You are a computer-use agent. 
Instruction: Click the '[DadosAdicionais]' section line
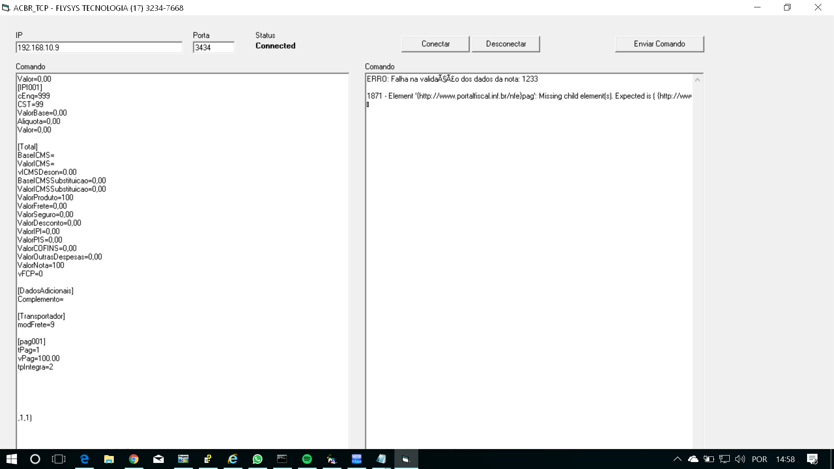(x=46, y=291)
